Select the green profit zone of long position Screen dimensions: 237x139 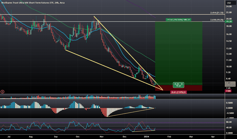(x=179, y=53)
